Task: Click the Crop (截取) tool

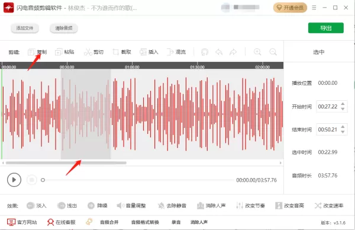Action: [122, 52]
